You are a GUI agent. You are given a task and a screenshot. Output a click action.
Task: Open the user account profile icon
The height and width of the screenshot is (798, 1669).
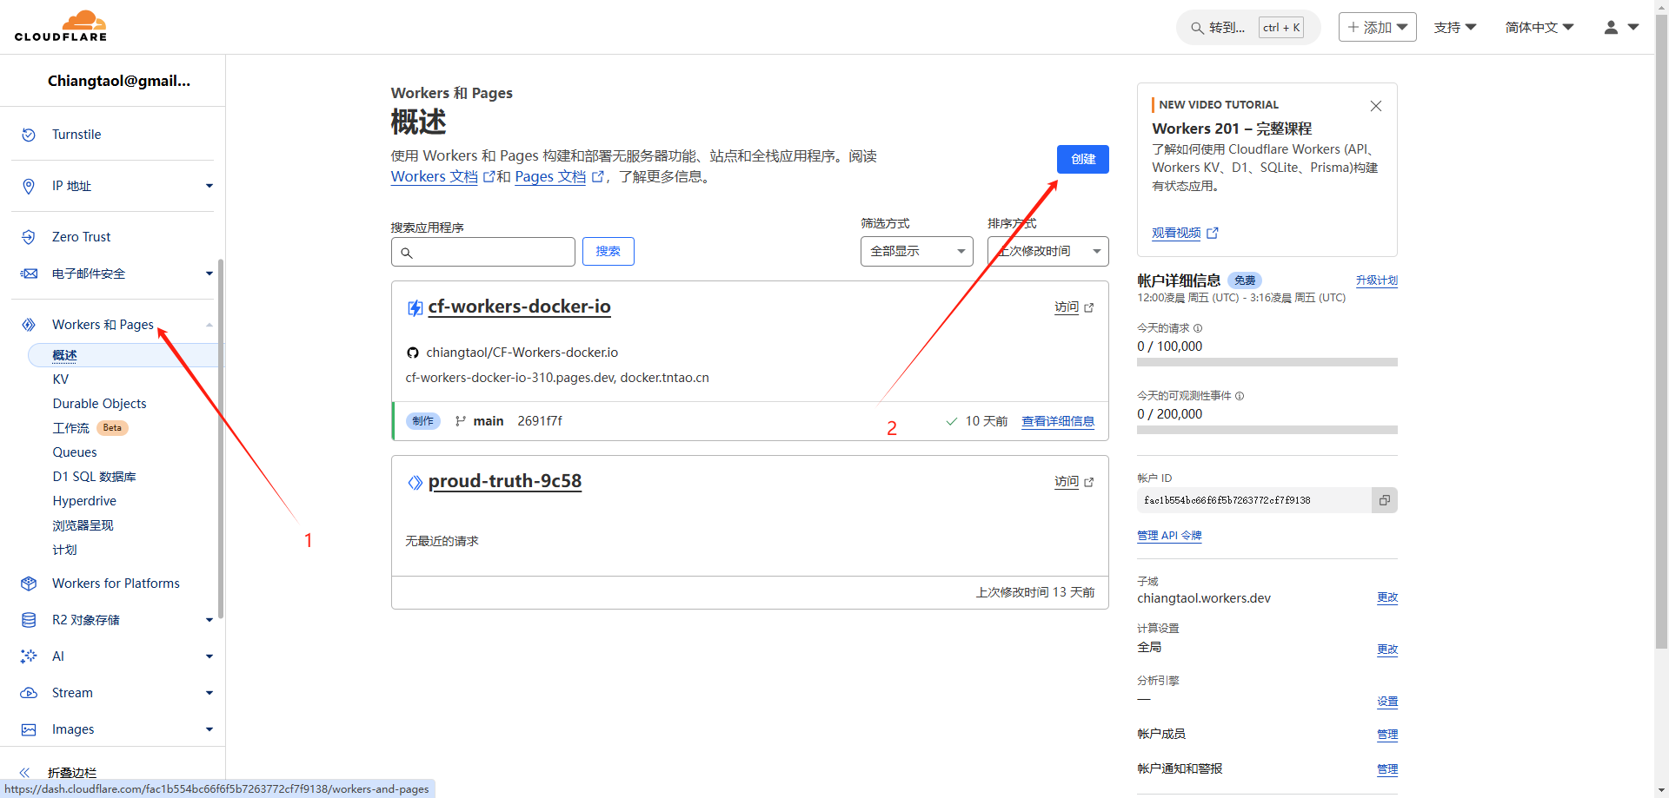click(x=1611, y=28)
